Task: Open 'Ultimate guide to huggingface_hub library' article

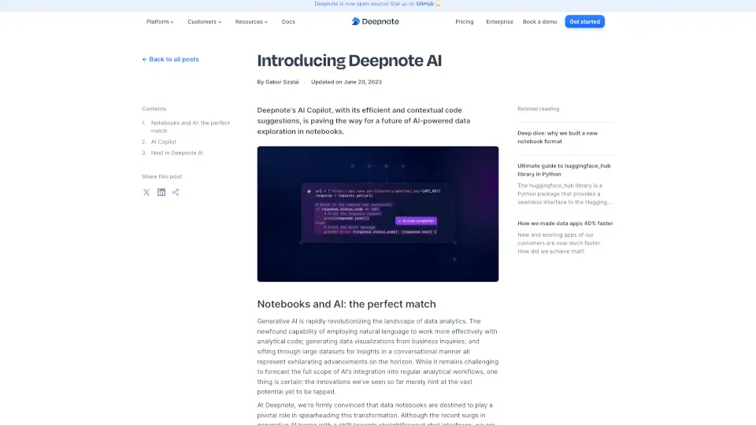Action: 564,170
